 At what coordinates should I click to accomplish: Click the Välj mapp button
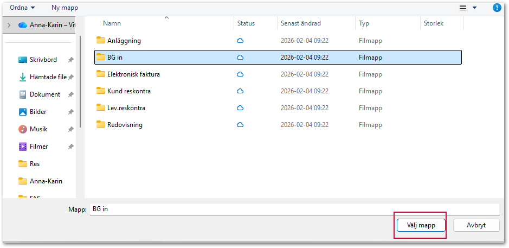421,225
